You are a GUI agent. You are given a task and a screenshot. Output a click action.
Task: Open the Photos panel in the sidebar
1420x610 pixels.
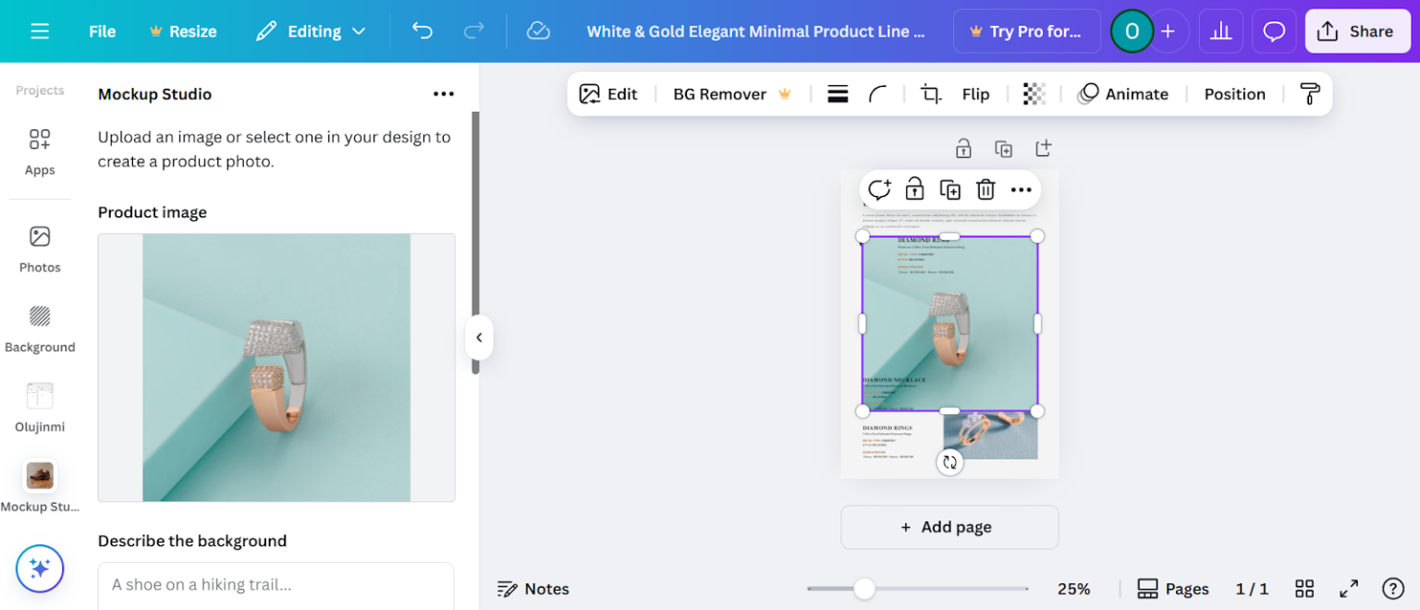40,250
